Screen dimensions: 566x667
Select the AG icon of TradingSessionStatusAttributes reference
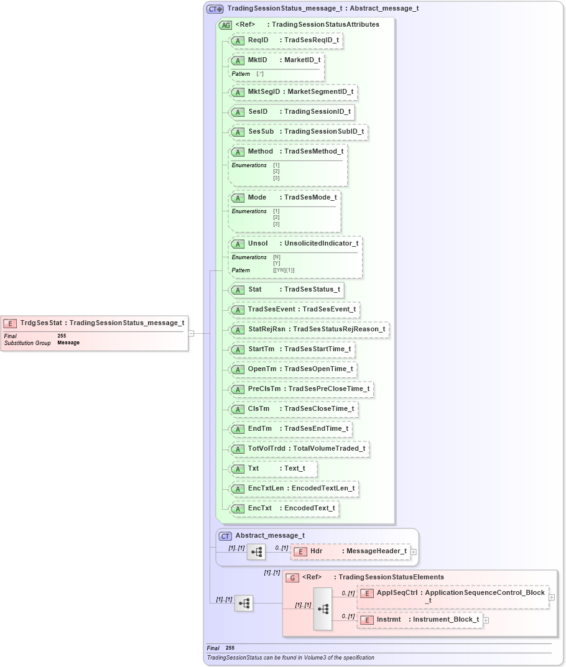point(225,25)
